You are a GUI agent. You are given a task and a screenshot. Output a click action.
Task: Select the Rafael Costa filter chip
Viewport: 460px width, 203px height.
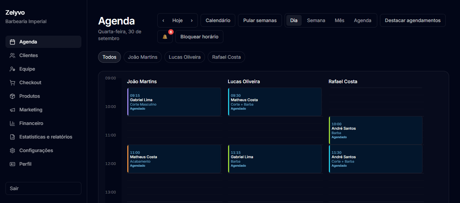[x=226, y=57]
